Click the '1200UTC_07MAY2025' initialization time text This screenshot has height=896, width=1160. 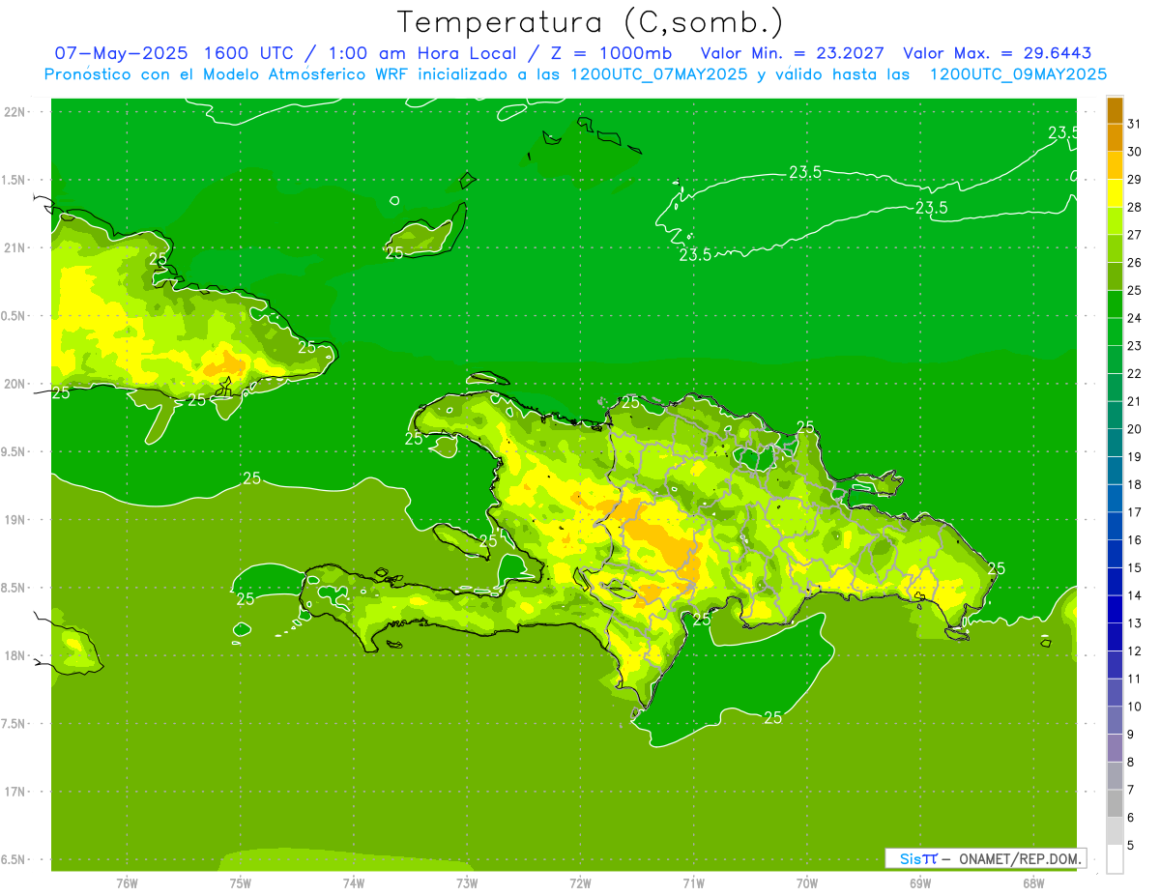click(658, 73)
